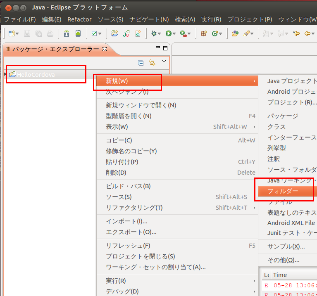317x296 pixels.
Task: Click the Last Edit Location icon
Action: tap(296, 33)
